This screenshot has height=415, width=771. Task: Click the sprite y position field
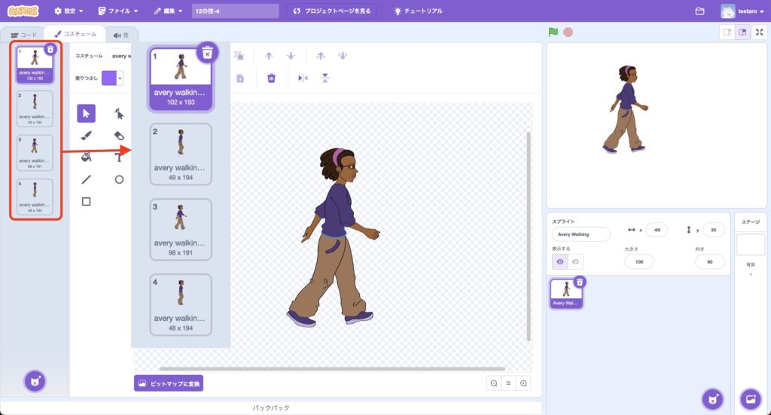[714, 230]
